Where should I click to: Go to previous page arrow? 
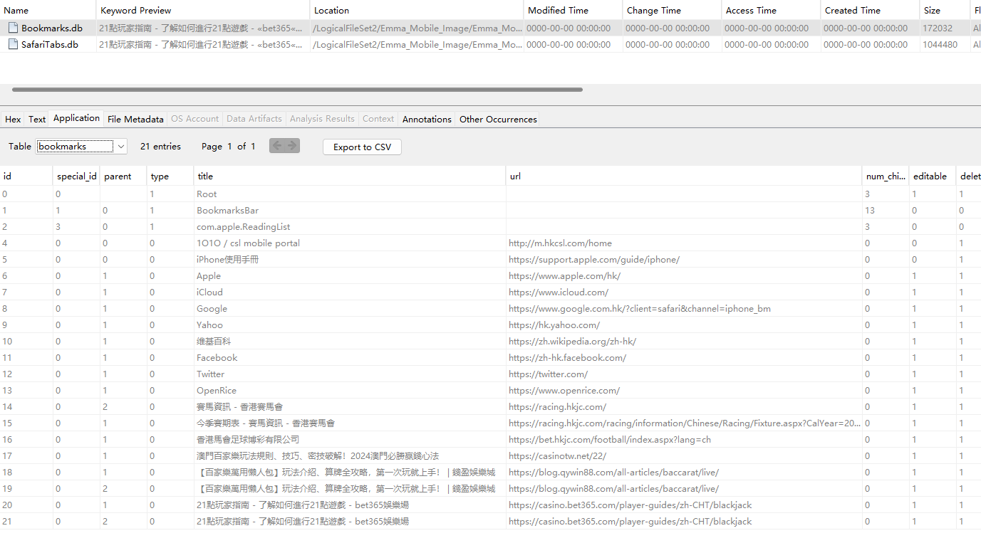(x=276, y=146)
